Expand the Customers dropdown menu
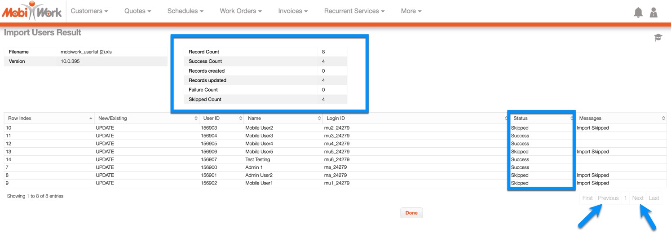The width and height of the screenshot is (671, 246). (x=89, y=11)
